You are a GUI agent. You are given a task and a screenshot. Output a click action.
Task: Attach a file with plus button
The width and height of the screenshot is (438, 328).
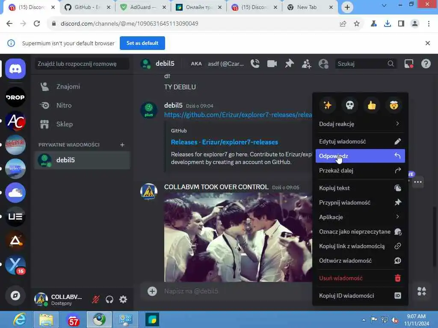point(152,291)
